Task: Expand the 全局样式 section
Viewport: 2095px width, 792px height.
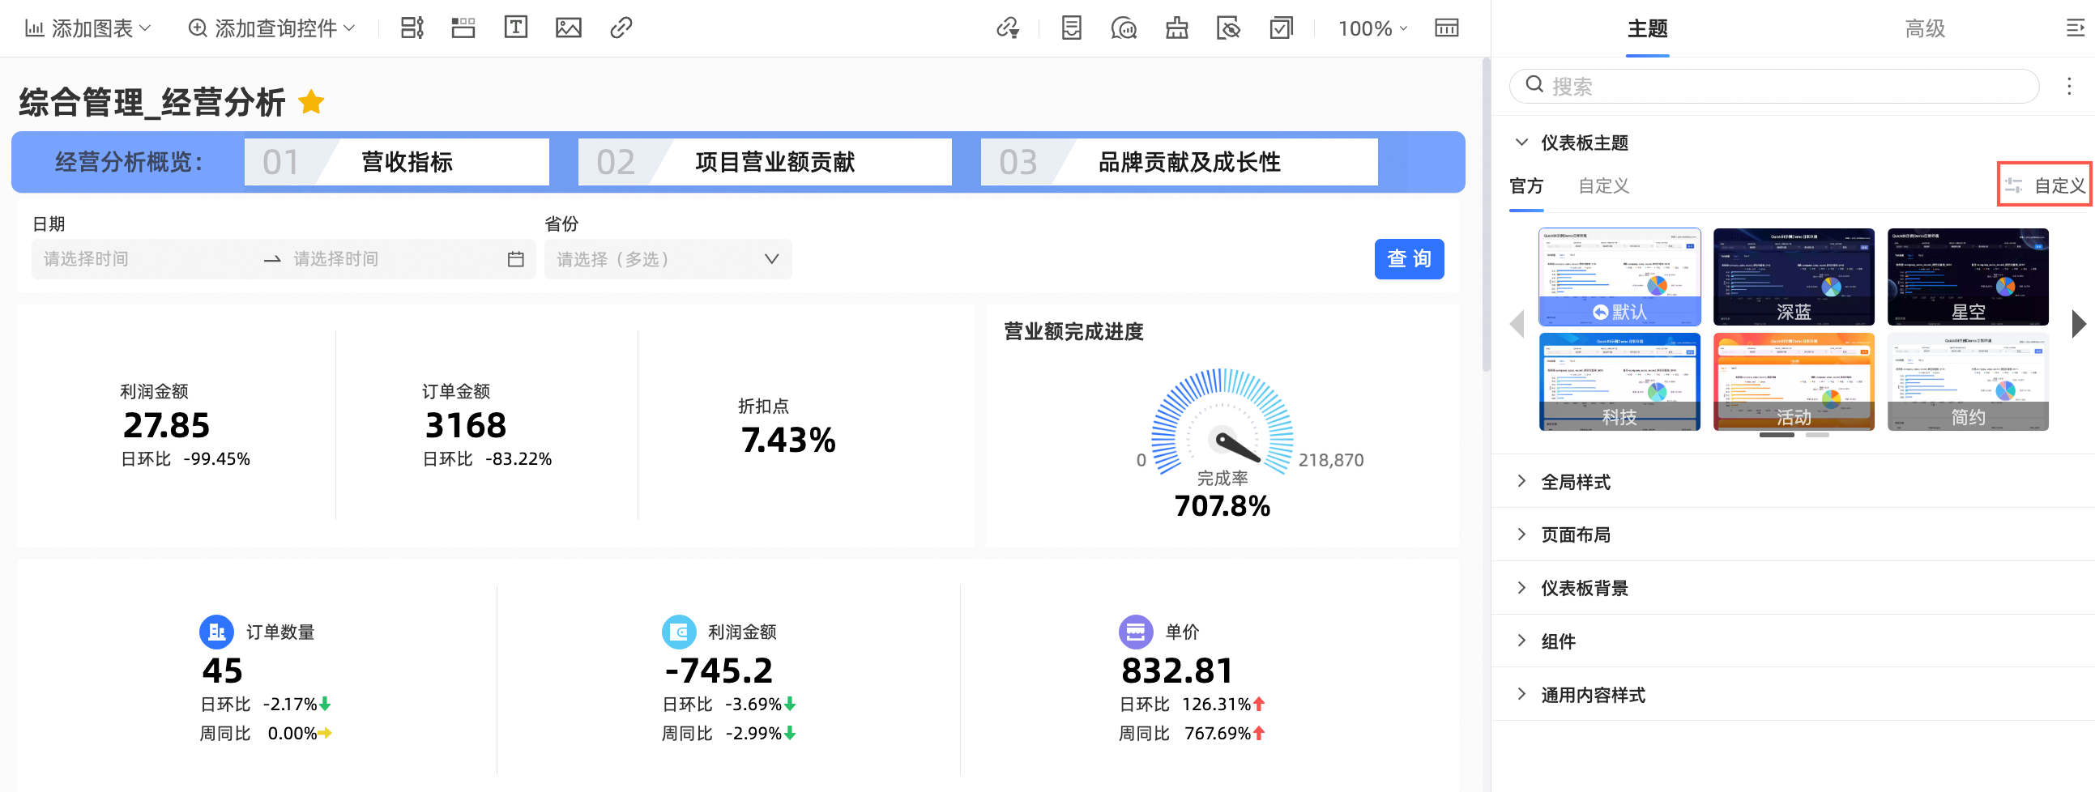Action: point(1576,481)
